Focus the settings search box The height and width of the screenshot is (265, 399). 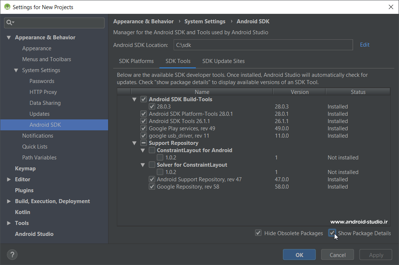54,23
